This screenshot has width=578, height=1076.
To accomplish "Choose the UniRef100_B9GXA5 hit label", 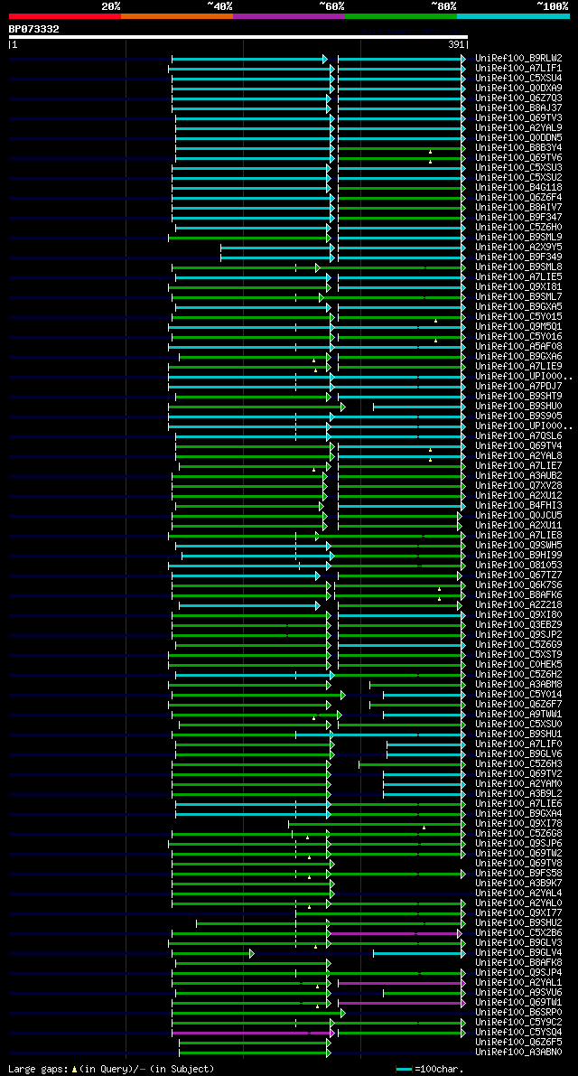I will [x=518, y=307].
